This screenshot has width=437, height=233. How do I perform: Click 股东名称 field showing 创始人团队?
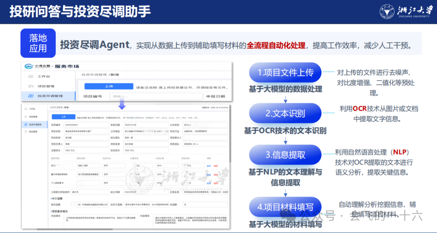pos(88,166)
